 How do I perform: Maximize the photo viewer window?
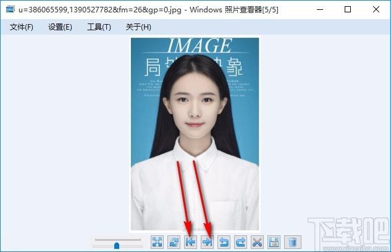click(348, 9)
